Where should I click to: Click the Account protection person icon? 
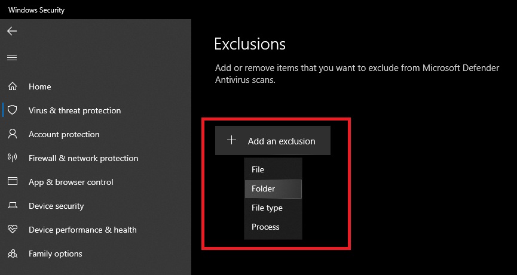[x=12, y=134]
